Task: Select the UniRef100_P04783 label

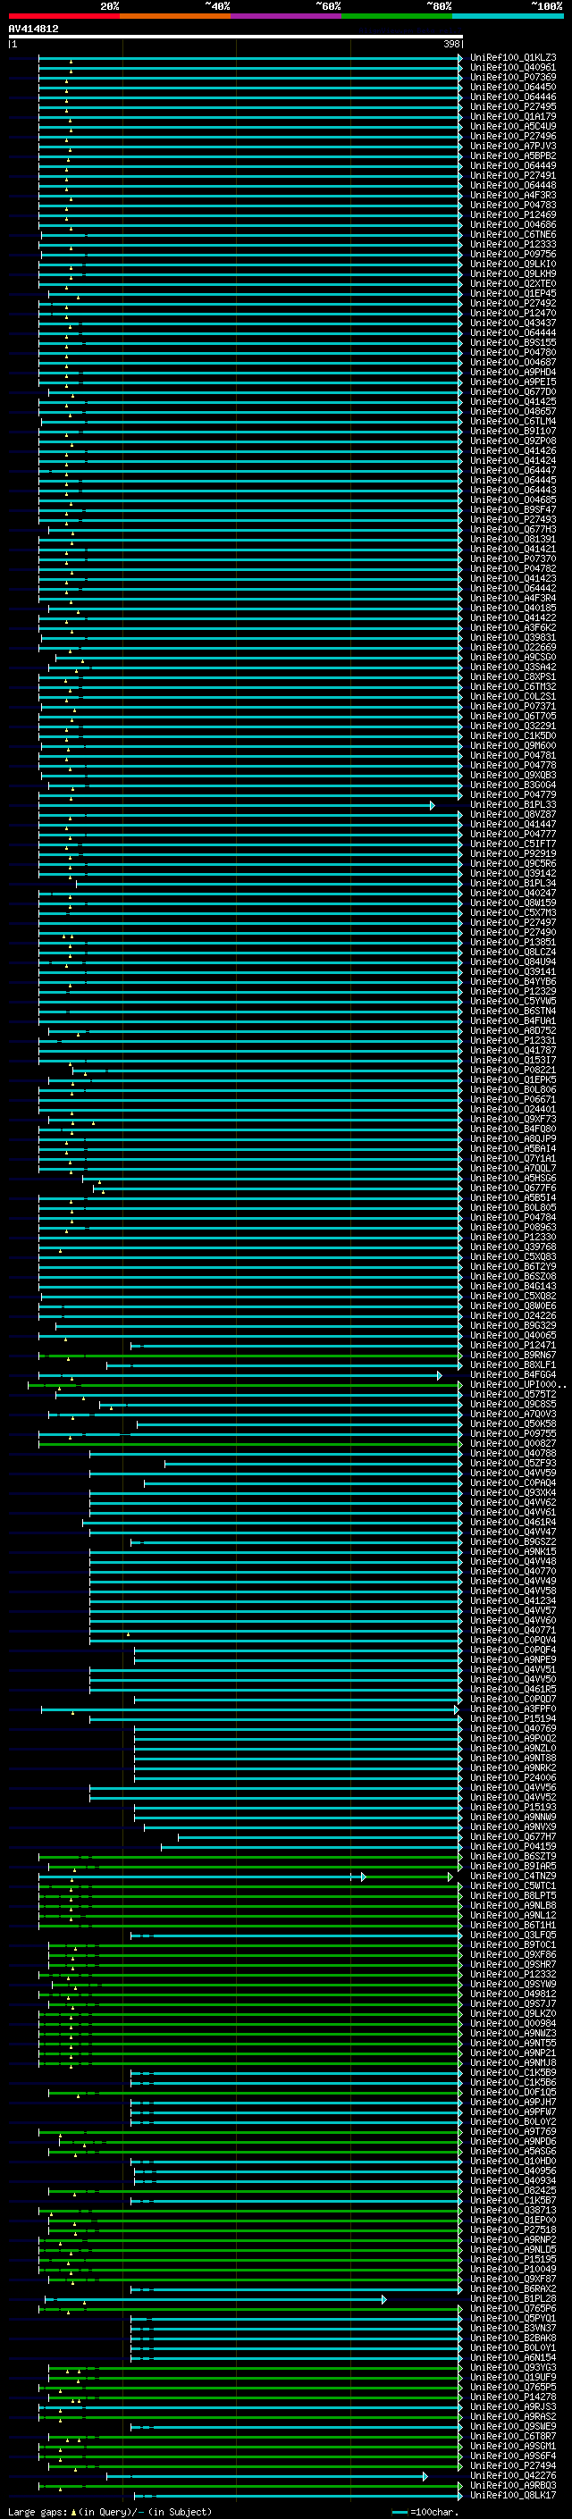Action: click(x=513, y=206)
